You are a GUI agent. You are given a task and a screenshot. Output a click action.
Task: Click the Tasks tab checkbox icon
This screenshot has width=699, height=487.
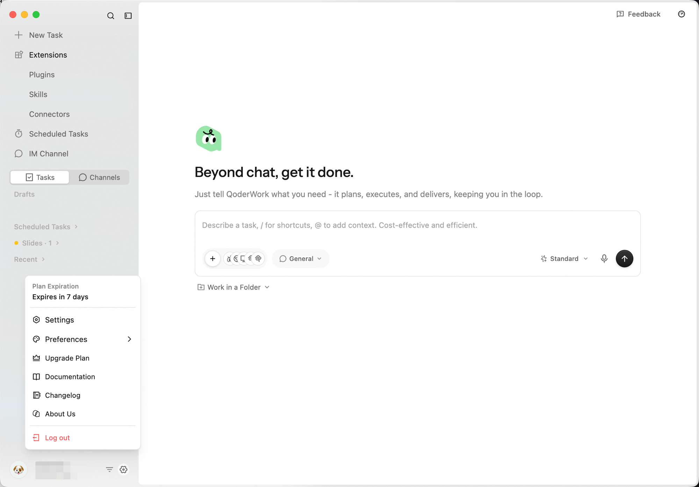[x=29, y=177]
